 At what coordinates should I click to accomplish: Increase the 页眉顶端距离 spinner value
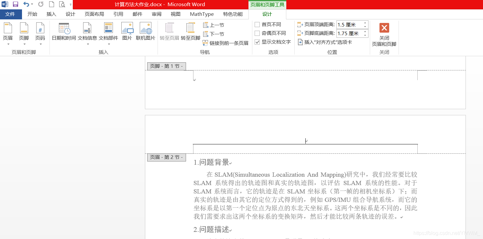point(365,23)
